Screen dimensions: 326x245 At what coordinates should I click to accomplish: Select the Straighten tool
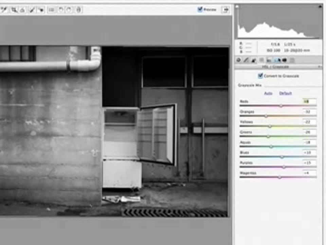pyautogui.click(x=22, y=10)
